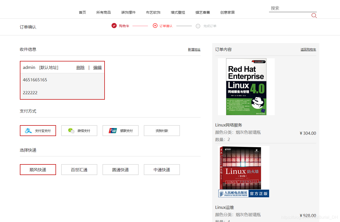
Task: Click phone number 4651665165
Action: 35,80
